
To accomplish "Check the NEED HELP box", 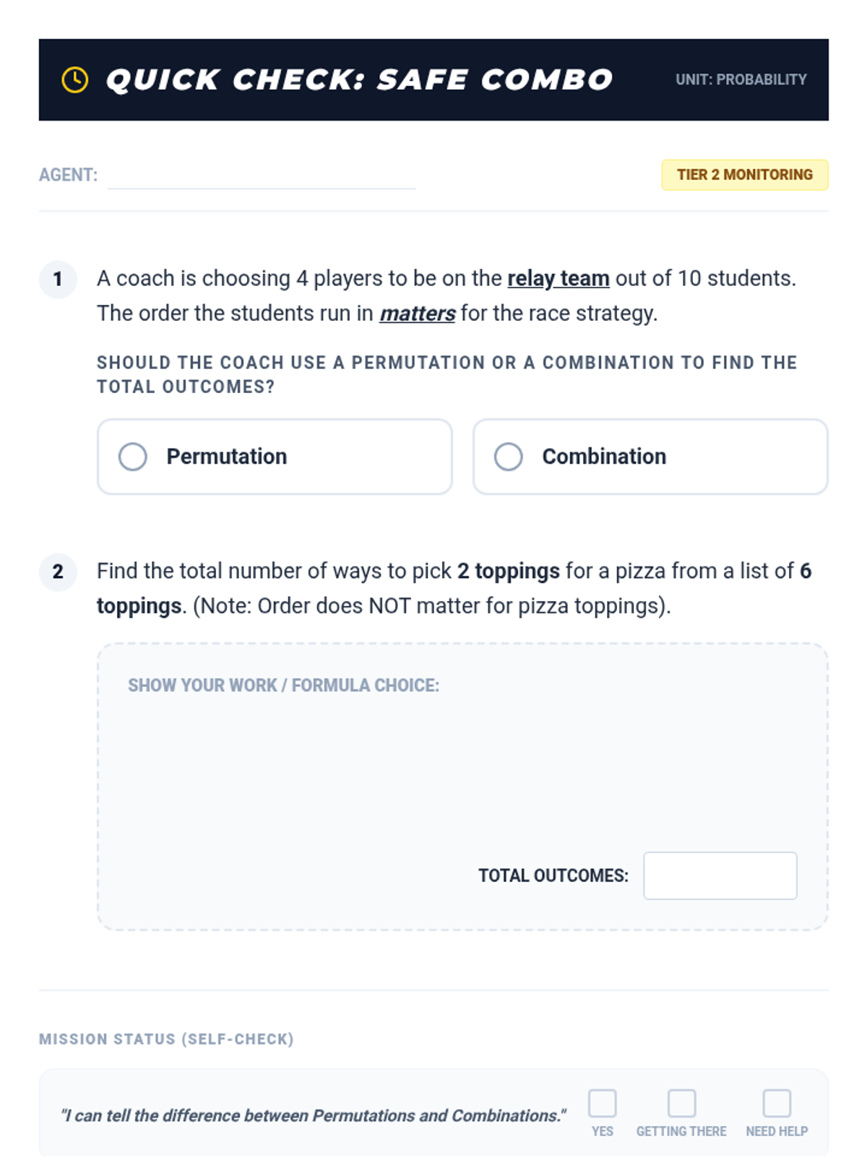I will (777, 1103).
